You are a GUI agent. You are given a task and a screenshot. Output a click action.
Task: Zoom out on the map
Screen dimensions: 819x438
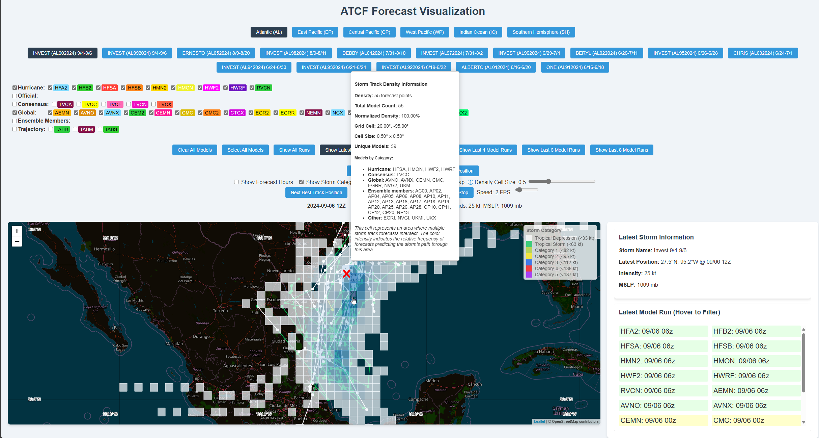pos(17,241)
